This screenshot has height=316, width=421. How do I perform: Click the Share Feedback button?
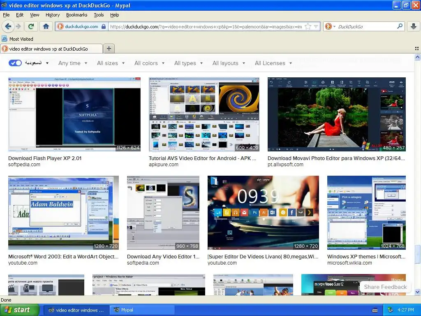click(x=385, y=287)
